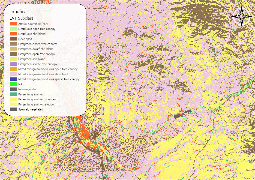The image size is (255, 180).
Task: Click the Mixed evergreen-deciduous sparse tree canopy swatch
Action: [x=13, y=79]
